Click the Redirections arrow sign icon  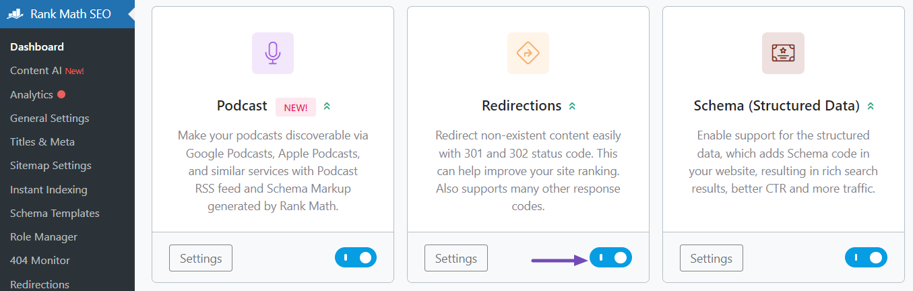(x=528, y=53)
